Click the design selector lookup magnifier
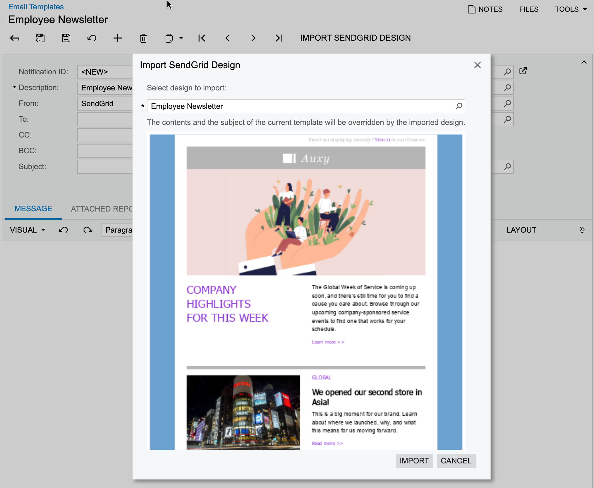Image resolution: width=594 pixels, height=488 pixels. click(459, 106)
